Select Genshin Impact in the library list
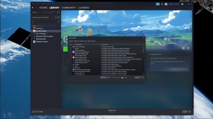Image resolution: width=213 pixels, height=119 pixels. click(x=46, y=31)
